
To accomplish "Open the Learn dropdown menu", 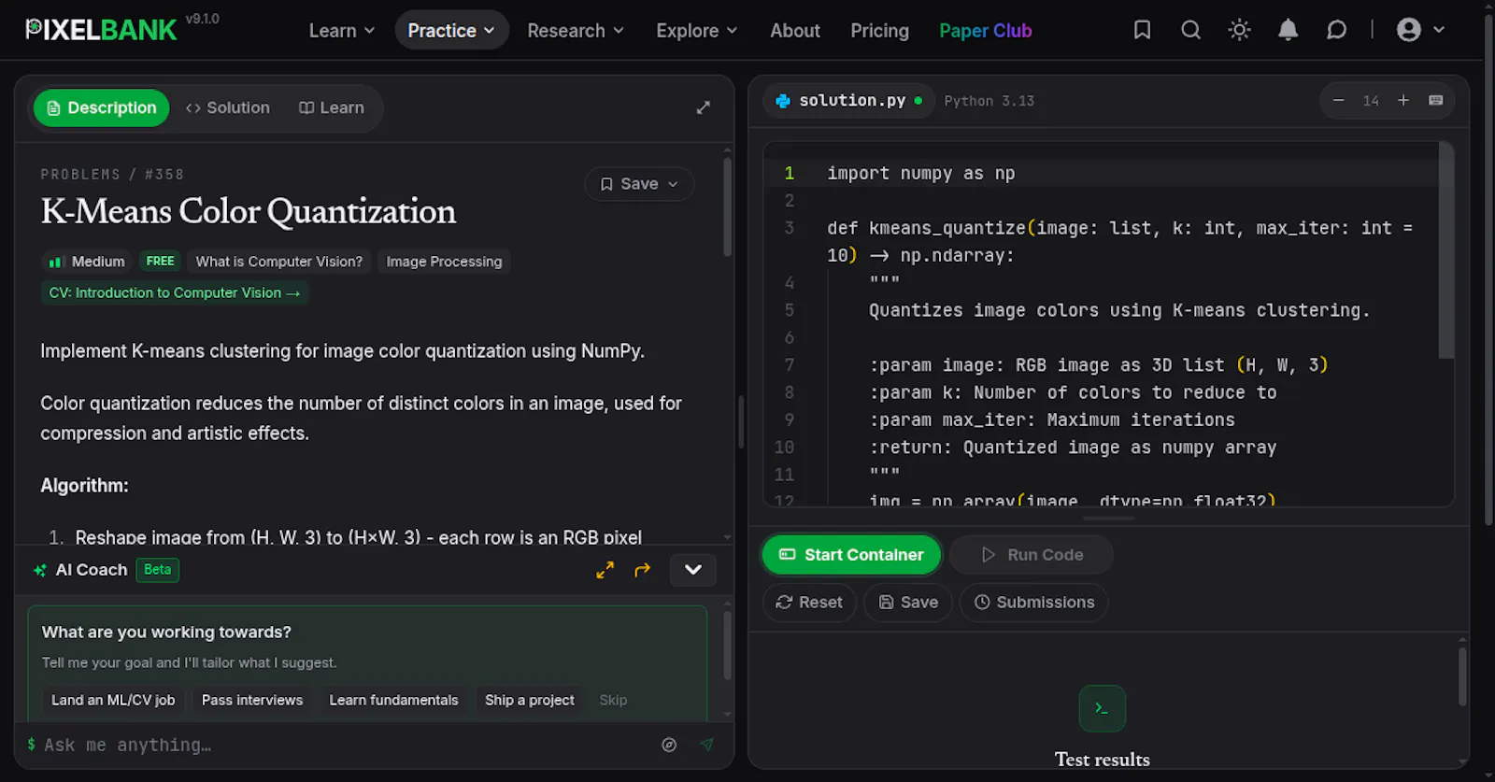I will (342, 31).
